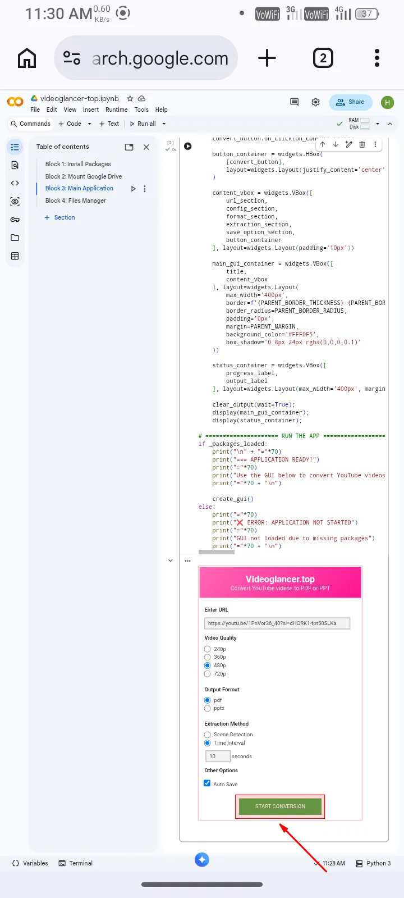Open Block 3 section options menu
The image size is (404, 898).
click(145, 189)
